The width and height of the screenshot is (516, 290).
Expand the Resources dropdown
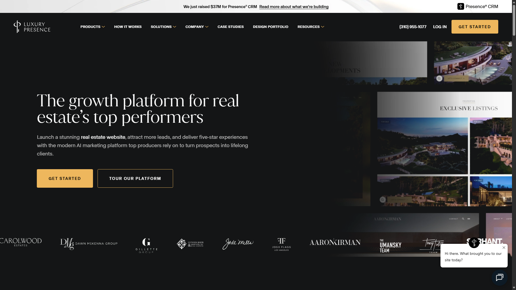point(311,27)
